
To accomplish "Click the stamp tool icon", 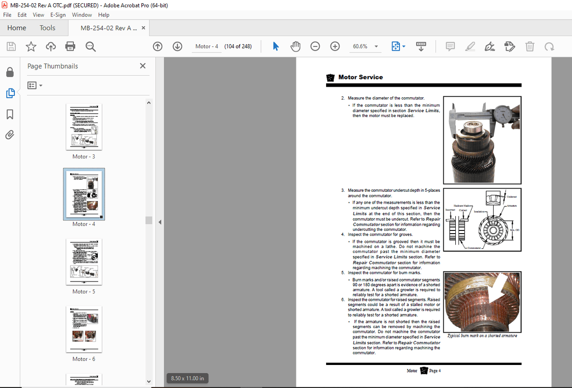I will tap(510, 47).
